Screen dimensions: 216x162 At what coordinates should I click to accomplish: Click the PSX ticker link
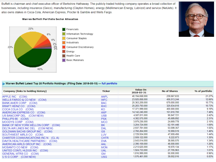coord(104,119)
